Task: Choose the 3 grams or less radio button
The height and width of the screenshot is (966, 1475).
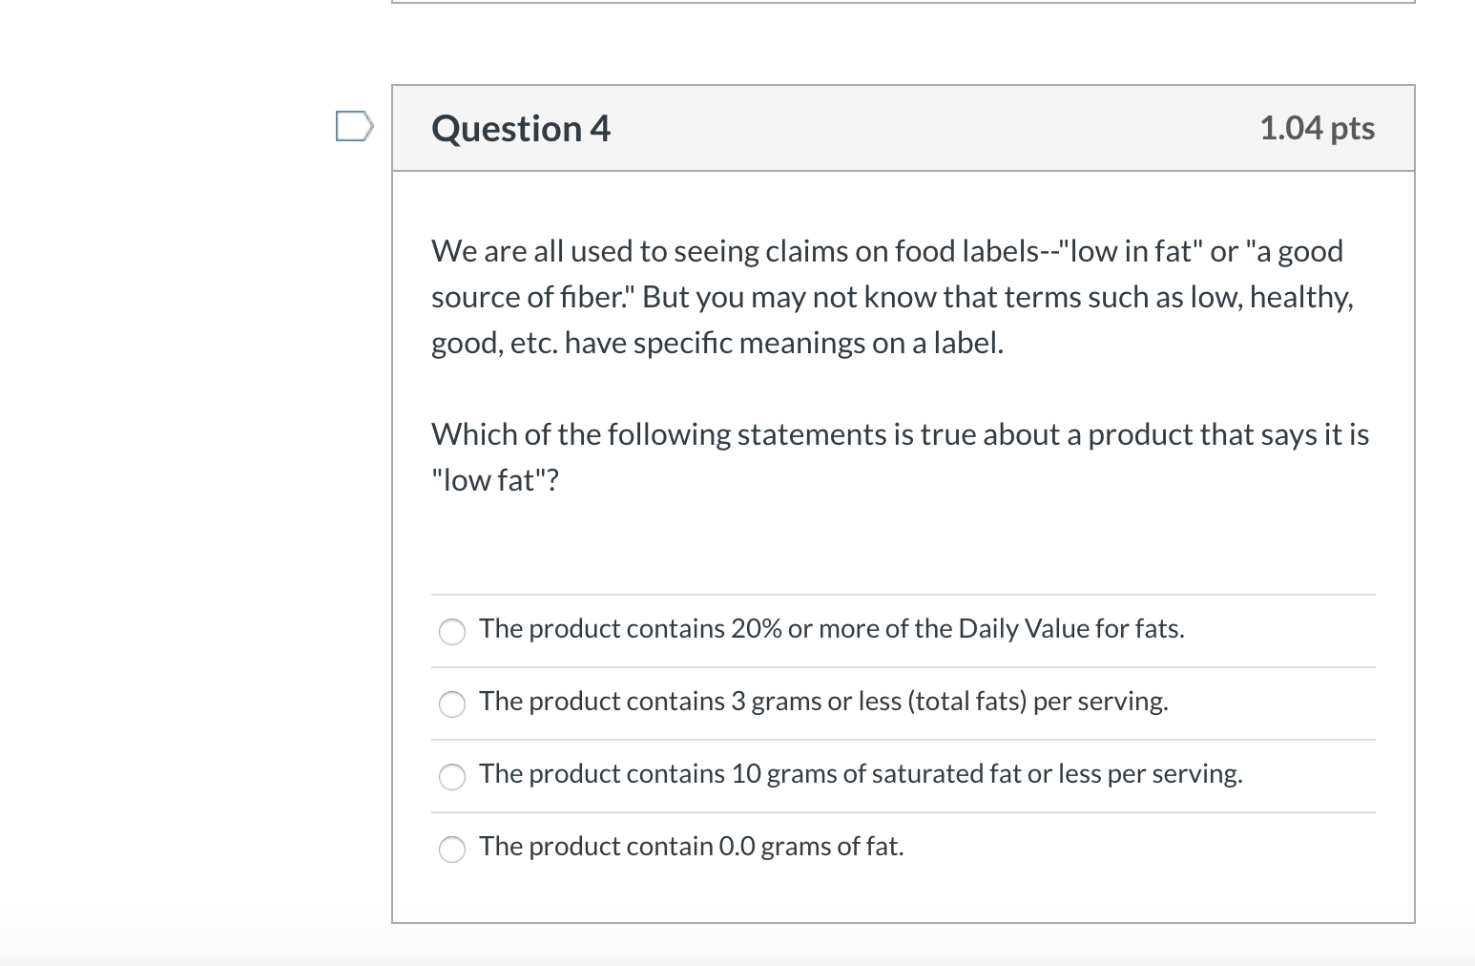Action: 452,703
